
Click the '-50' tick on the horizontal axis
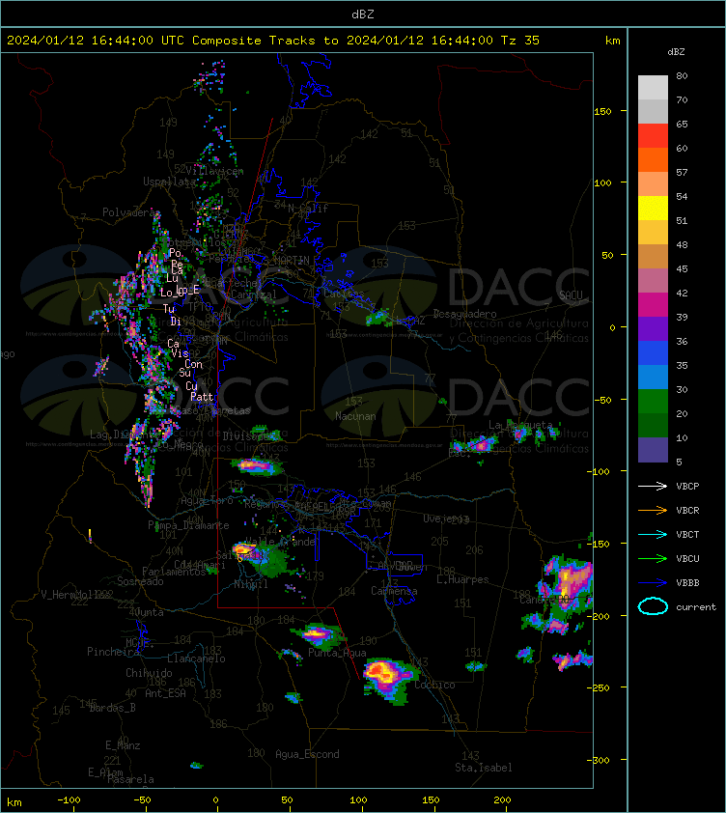[142, 800]
